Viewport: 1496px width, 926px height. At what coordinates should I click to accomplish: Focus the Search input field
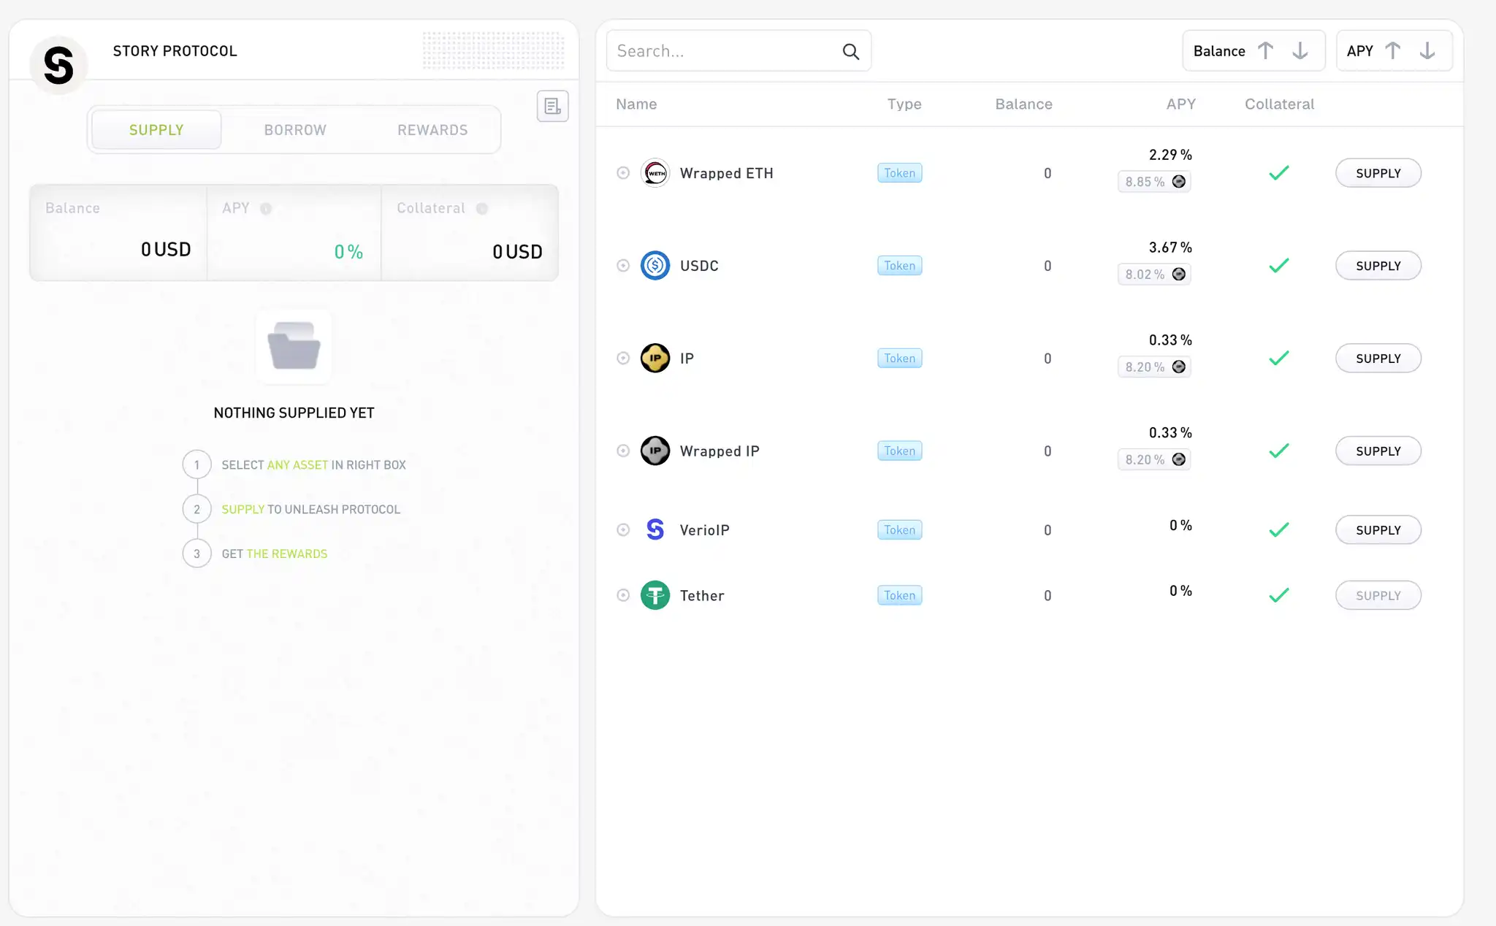[x=723, y=51]
